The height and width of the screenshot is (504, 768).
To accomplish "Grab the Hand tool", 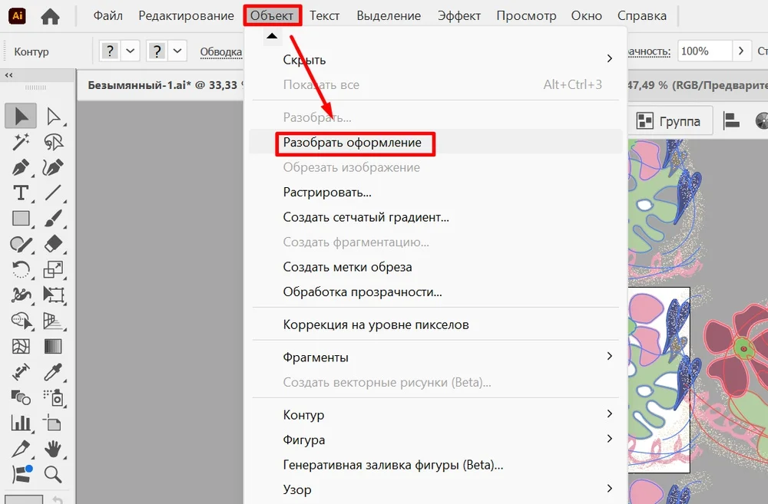I will click(52, 449).
